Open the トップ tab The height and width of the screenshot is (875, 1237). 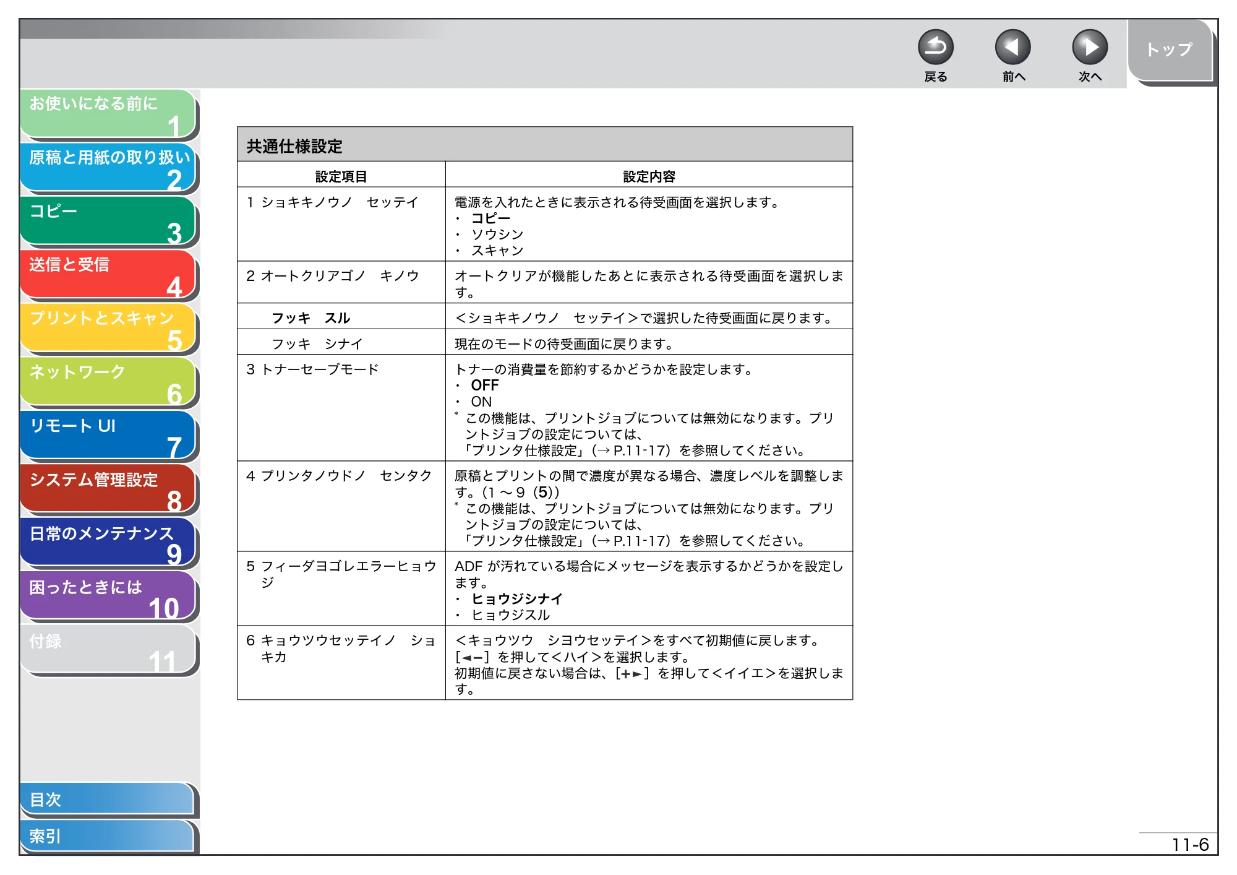(x=1170, y=50)
